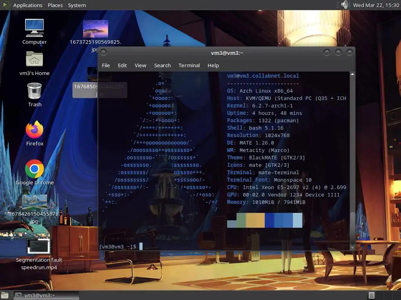
Task: Click the Theme: BlackMATE line
Action: pyautogui.click(x=266, y=158)
